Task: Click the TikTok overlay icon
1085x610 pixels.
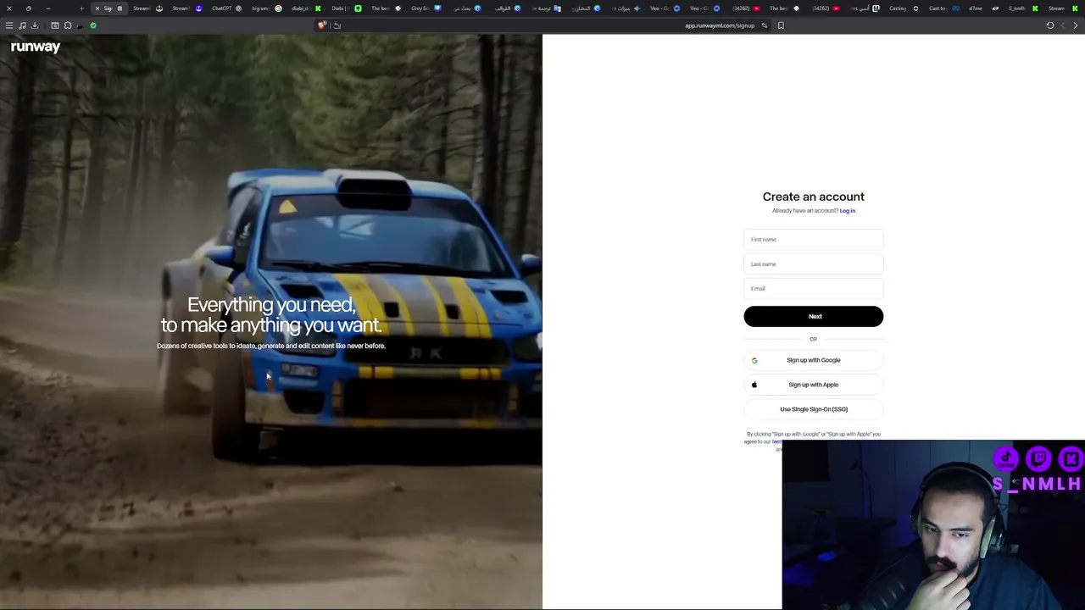Action: 1006,459
